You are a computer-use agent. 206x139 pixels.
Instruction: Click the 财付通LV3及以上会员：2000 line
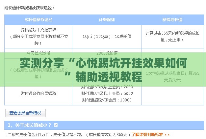pos(107,87)
